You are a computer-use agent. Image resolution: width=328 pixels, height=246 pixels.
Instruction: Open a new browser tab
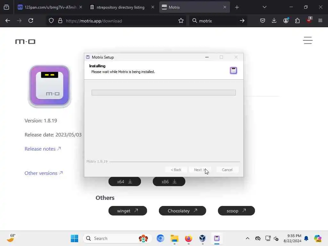pyautogui.click(x=237, y=7)
